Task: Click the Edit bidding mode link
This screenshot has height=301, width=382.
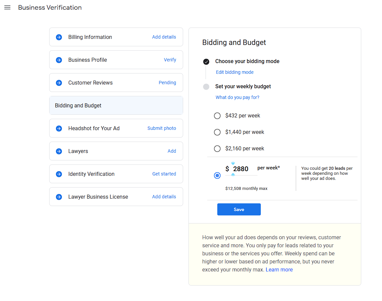Action: 234,72
